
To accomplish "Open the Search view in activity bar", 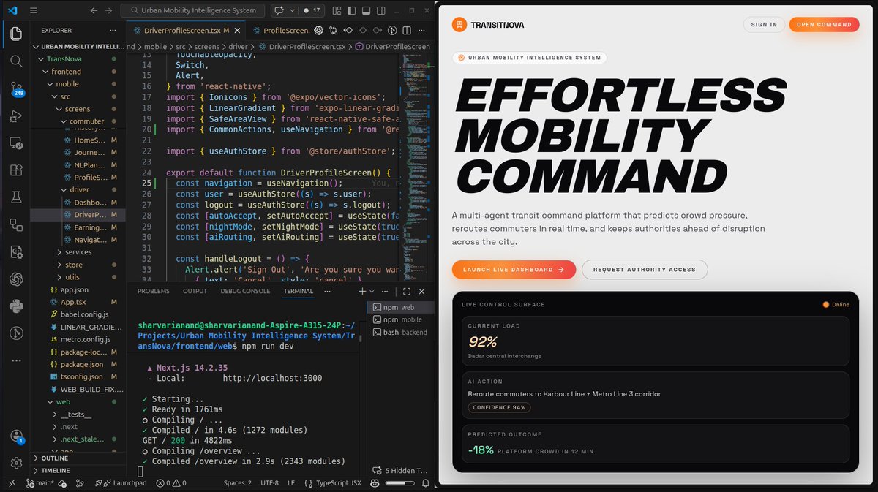I will (x=16, y=61).
